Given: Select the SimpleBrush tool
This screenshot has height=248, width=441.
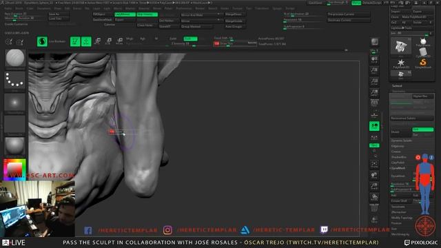Looking at the screenshot, I should tap(423, 63).
